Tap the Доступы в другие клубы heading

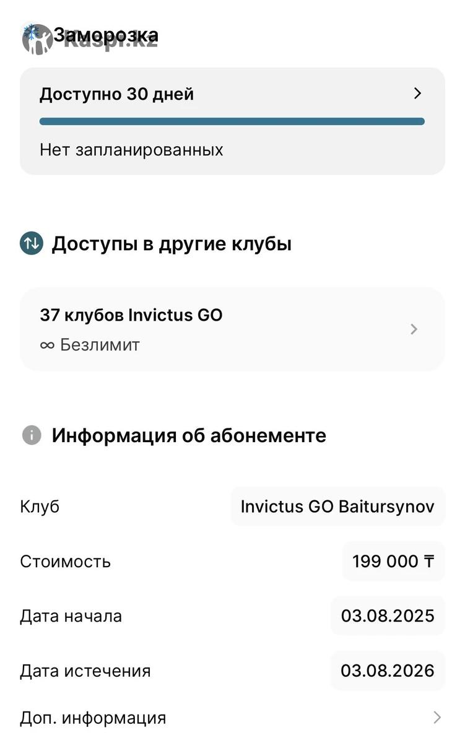172,244
